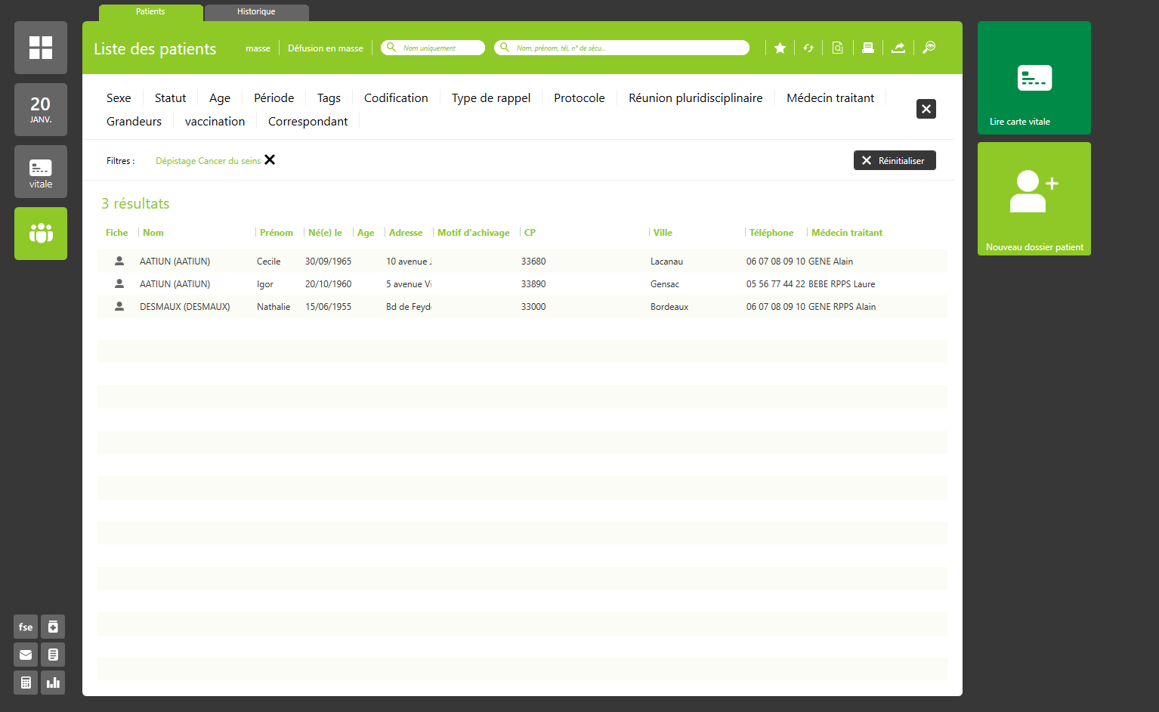Expand the Médecin traitant filter
1159x712 pixels.
click(830, 98)
